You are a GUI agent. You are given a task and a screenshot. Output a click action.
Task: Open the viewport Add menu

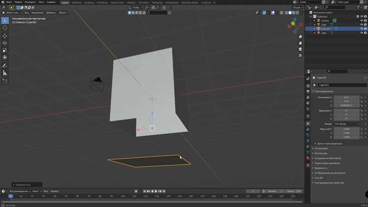pos(51,13)
